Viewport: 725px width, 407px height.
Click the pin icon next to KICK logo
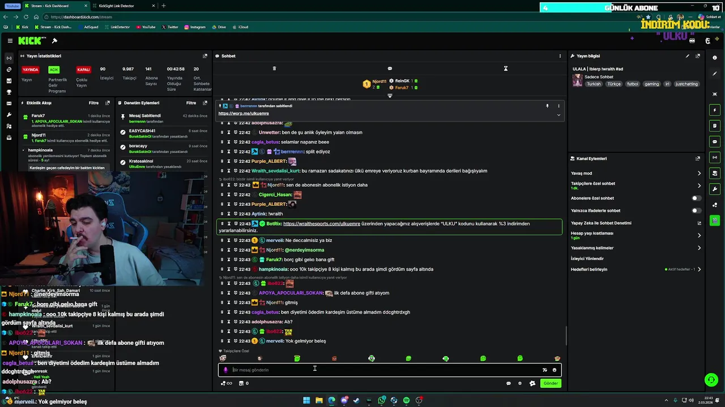(x=54, y=41)
